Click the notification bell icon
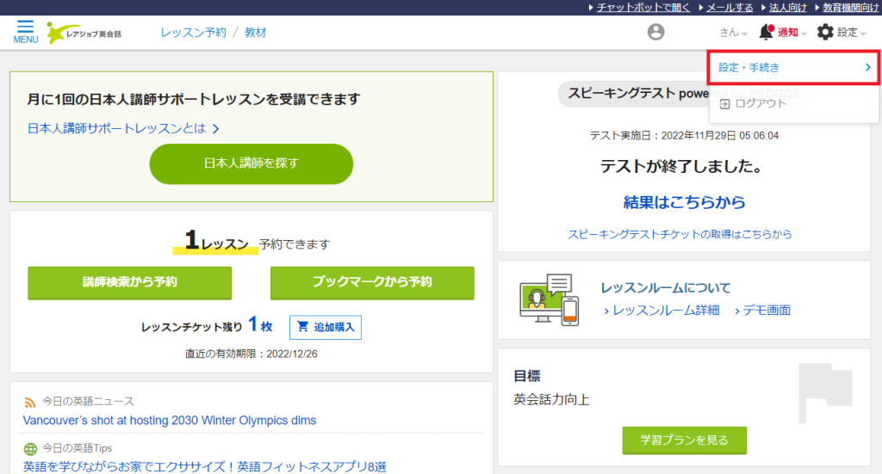Image resolution: width=882 pixels, height=474 pixels. (765, 33)
